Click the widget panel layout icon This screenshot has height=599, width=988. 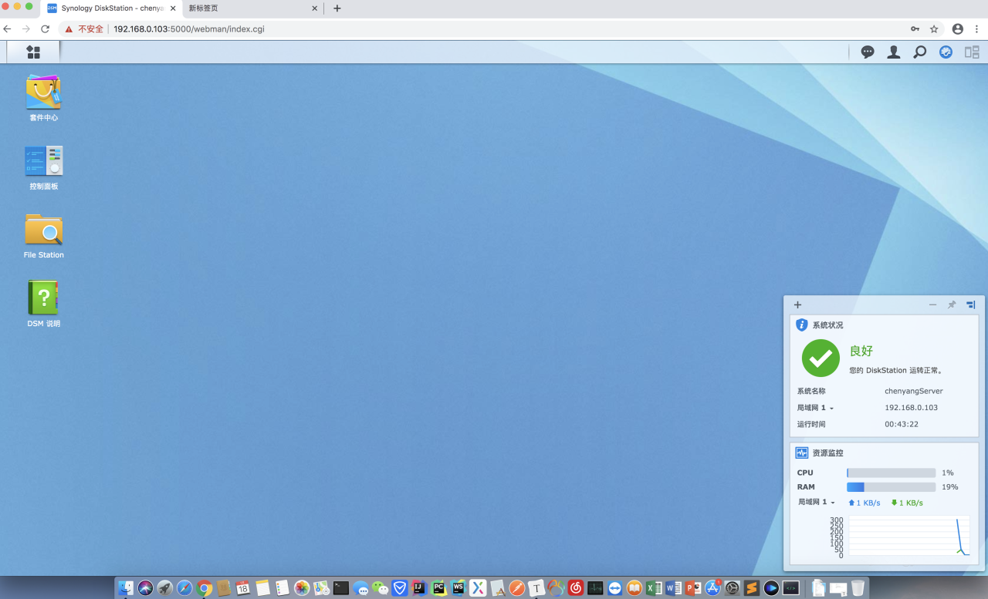point(971,305)
